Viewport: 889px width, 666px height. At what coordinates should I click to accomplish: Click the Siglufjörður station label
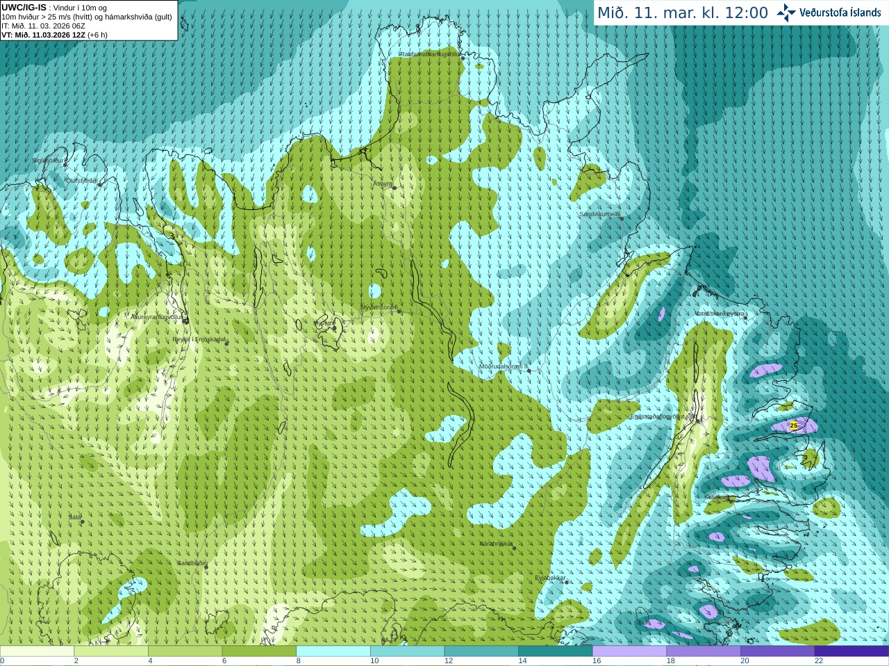48,161
